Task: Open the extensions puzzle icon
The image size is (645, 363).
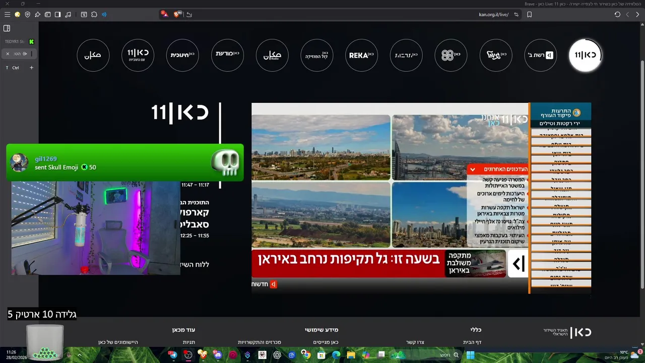Action: [x=94, y=15]
